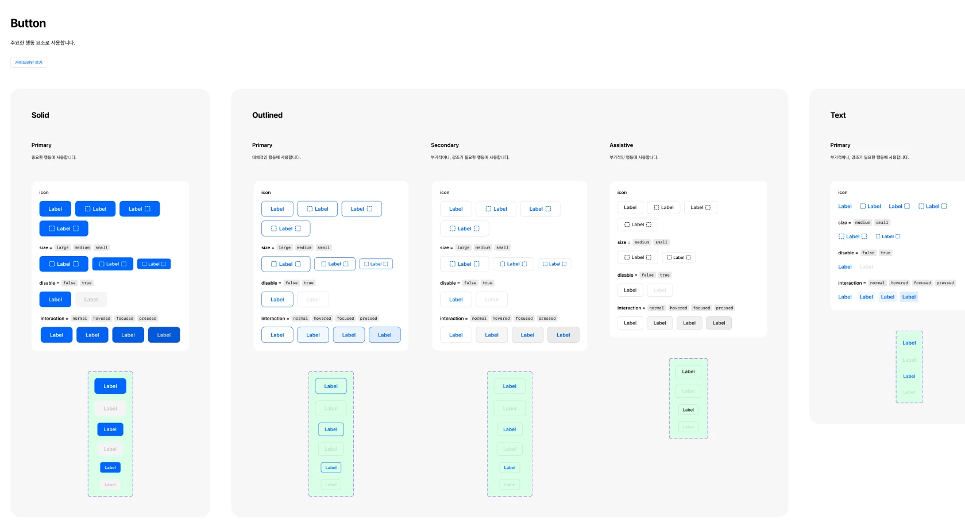965x527 pixels.
Task: Click leading icon in Solid small size button
Action: coord(145,264)
